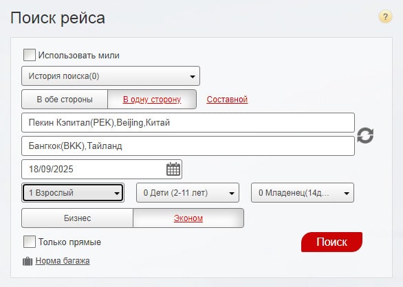Click the Использовать мили label text
This screenshot has height=287, width=403.
click(79, 55)
